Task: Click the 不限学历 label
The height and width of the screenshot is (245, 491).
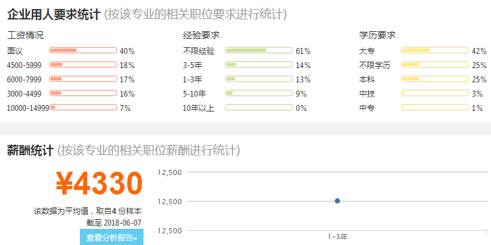Action: 375,65
